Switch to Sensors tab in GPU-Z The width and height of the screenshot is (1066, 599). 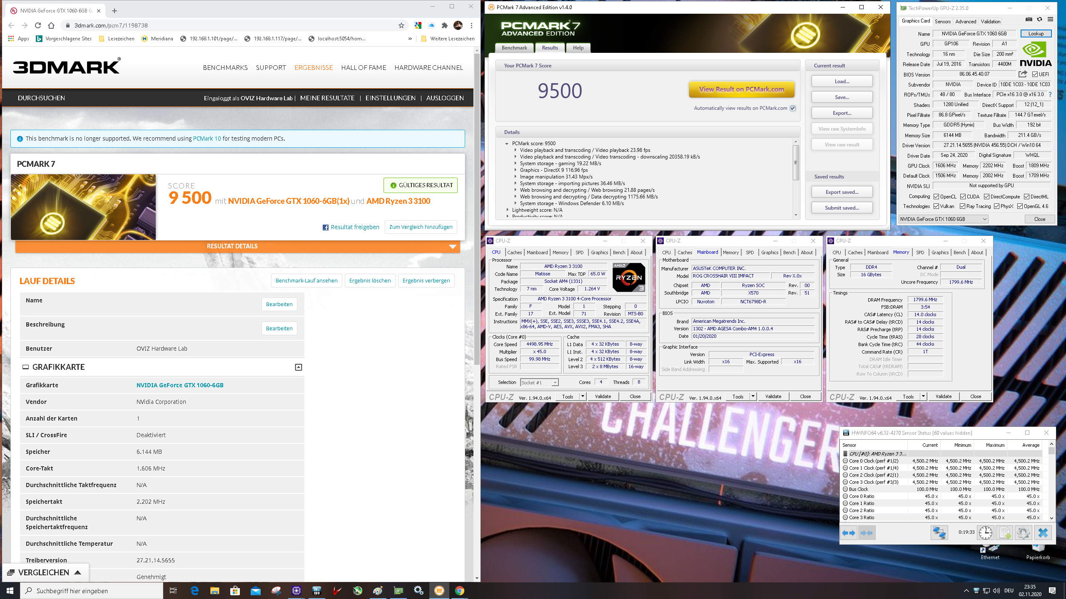(942, 22)
